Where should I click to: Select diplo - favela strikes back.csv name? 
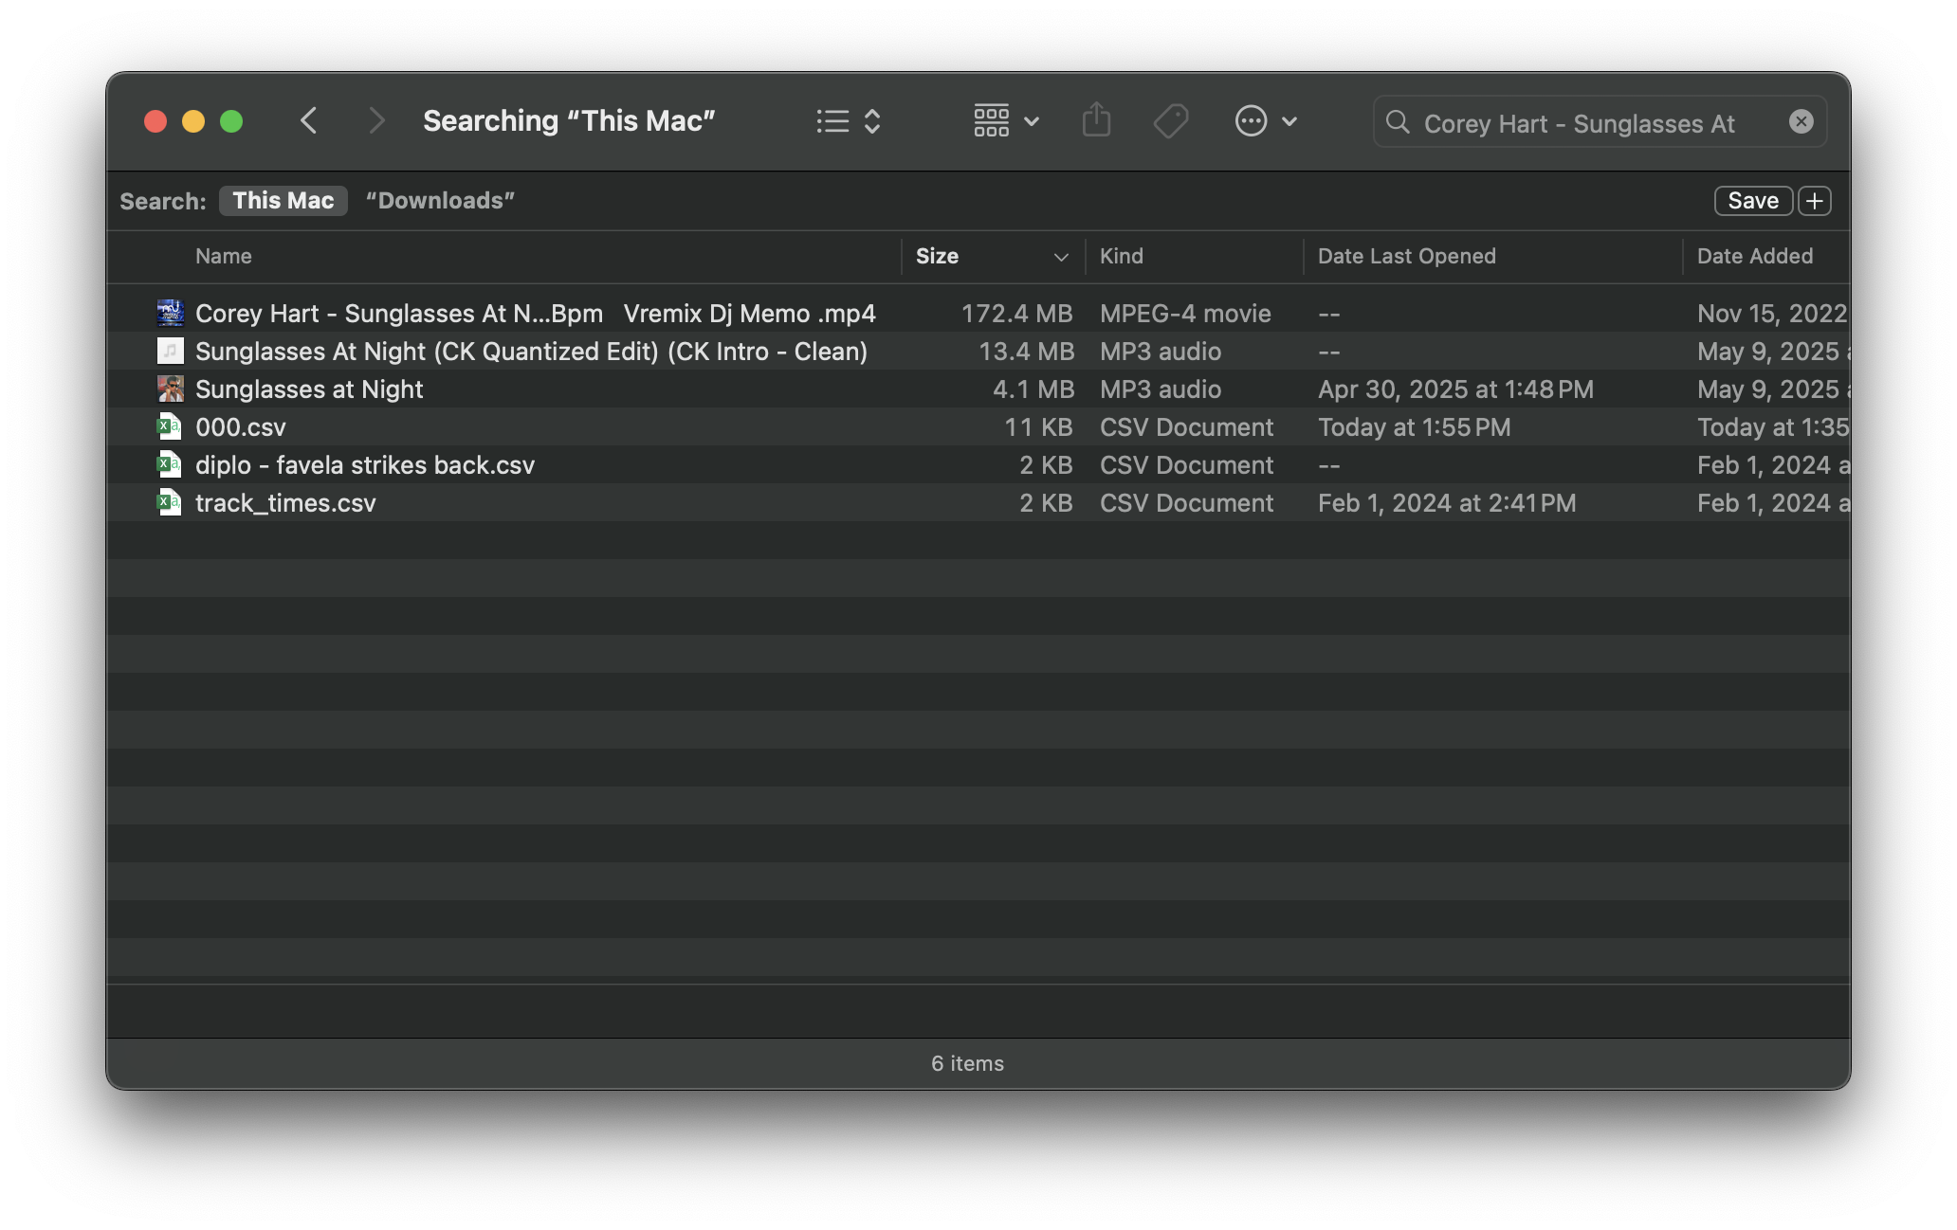pyautogui.click(x=365, y=465)
